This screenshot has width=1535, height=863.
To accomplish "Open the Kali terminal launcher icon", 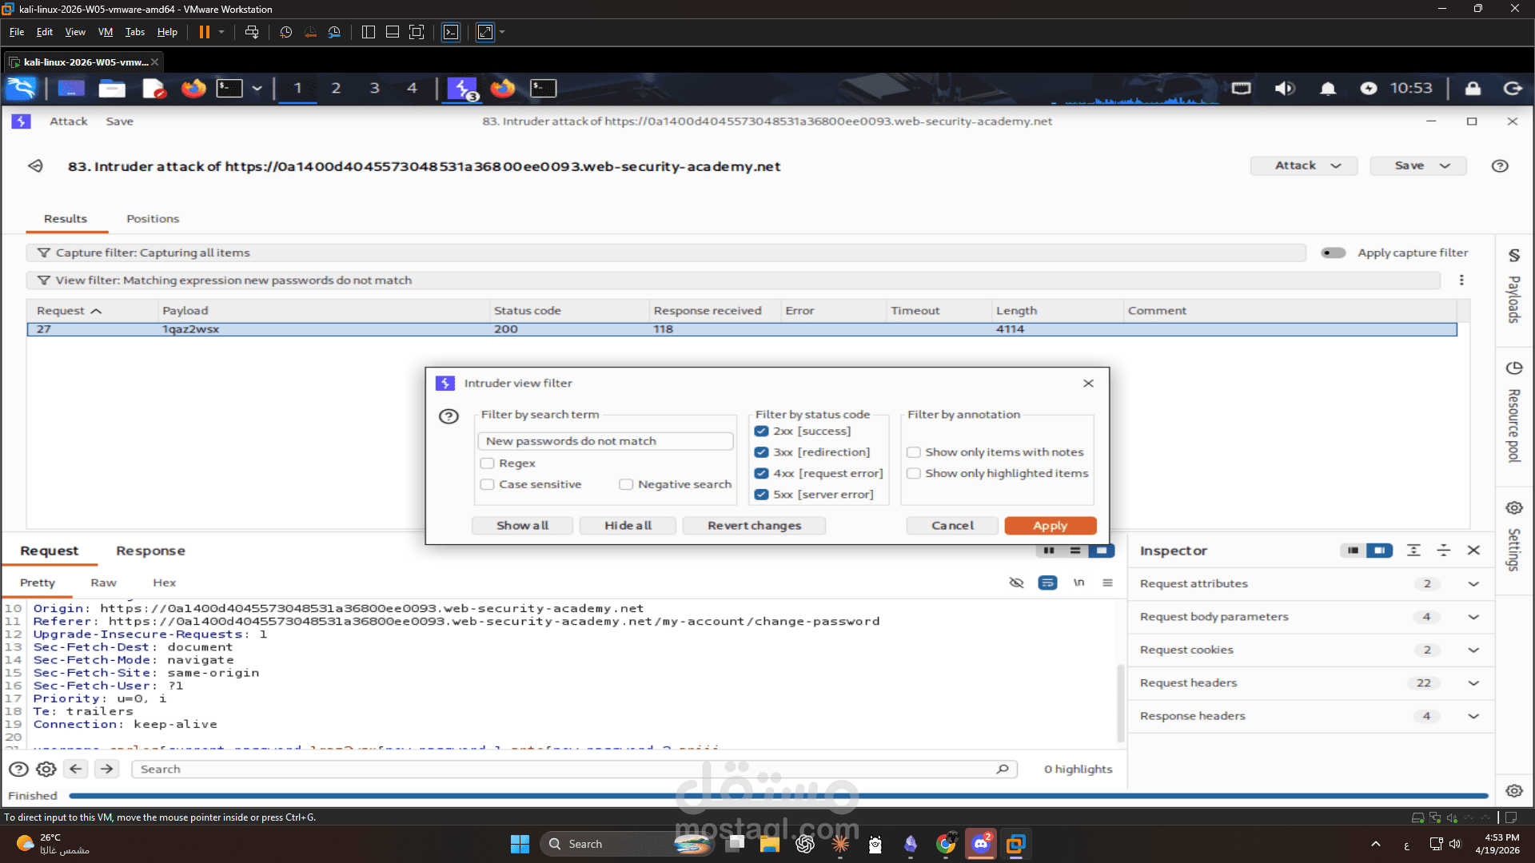I will point(229,88).
